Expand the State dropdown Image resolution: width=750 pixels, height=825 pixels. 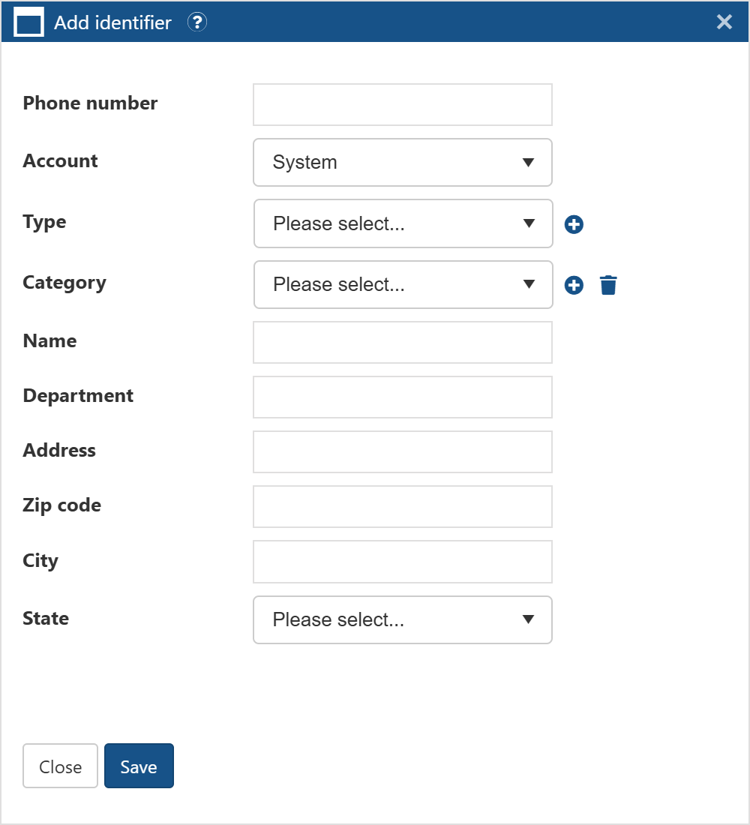[403, 619]
